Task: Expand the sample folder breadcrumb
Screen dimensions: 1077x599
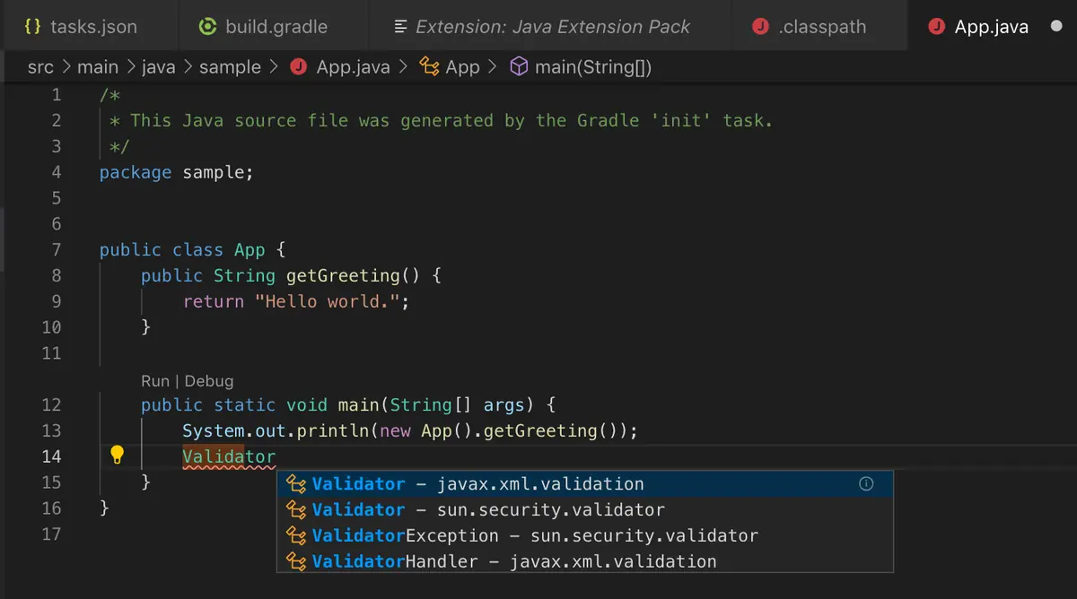Action: (230, 67)
